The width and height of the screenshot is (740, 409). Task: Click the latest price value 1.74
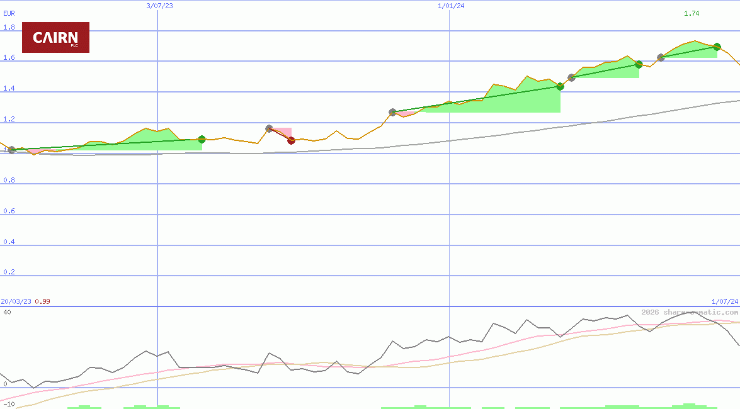[x=690, y=14]
